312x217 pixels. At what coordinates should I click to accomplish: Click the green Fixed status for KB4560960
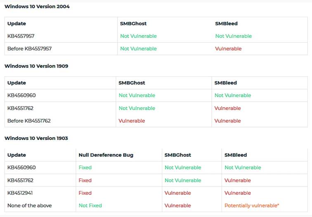[85, 167]
